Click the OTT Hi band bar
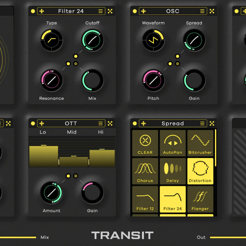 coord(102,158)
